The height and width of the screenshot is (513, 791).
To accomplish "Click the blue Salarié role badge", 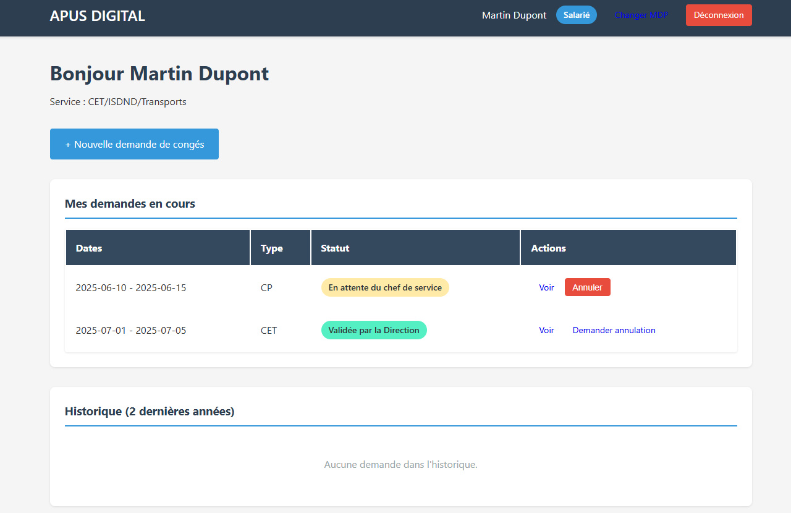I will click(576, 15).
